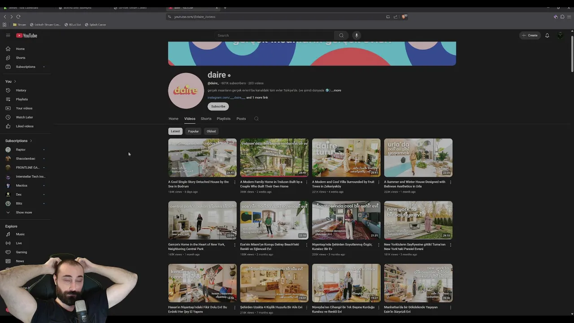574x323 pixels.
Task: Open the Manhattan gökdelen video thumbnail
Action: tap(418, 283)
